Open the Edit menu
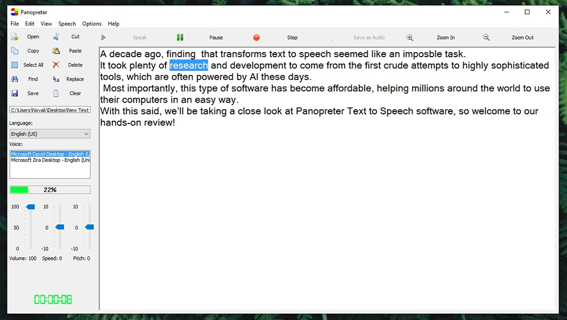567x320 pixels. click(29, 24)
